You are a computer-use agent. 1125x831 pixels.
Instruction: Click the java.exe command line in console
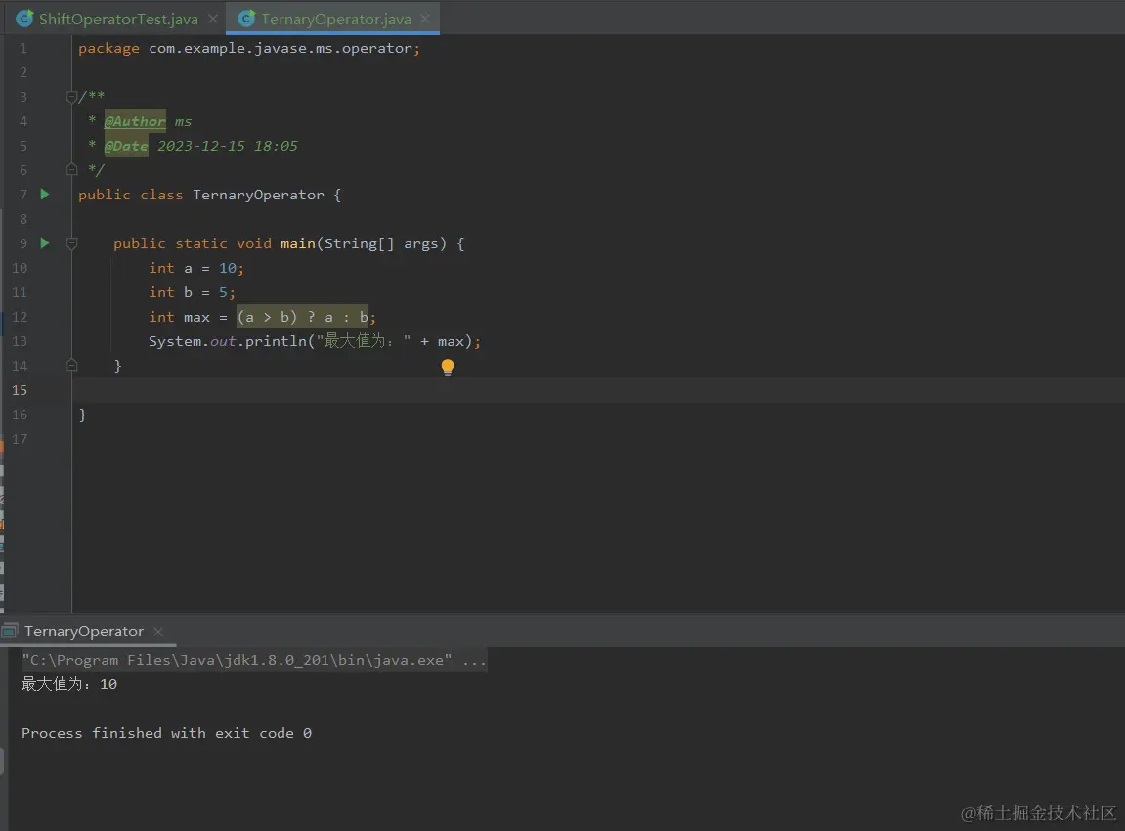(x=254, y=660)
